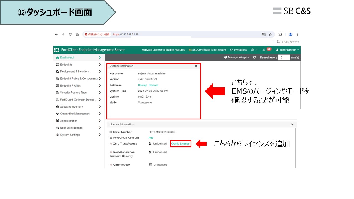Click the browser back arrow

56,35
